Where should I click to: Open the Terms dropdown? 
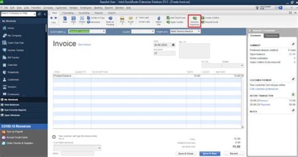(242, 66)
